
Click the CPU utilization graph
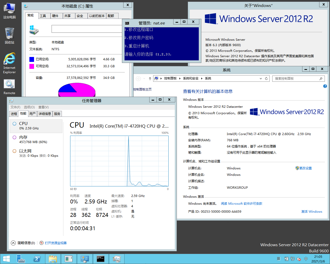coord(119,161)
